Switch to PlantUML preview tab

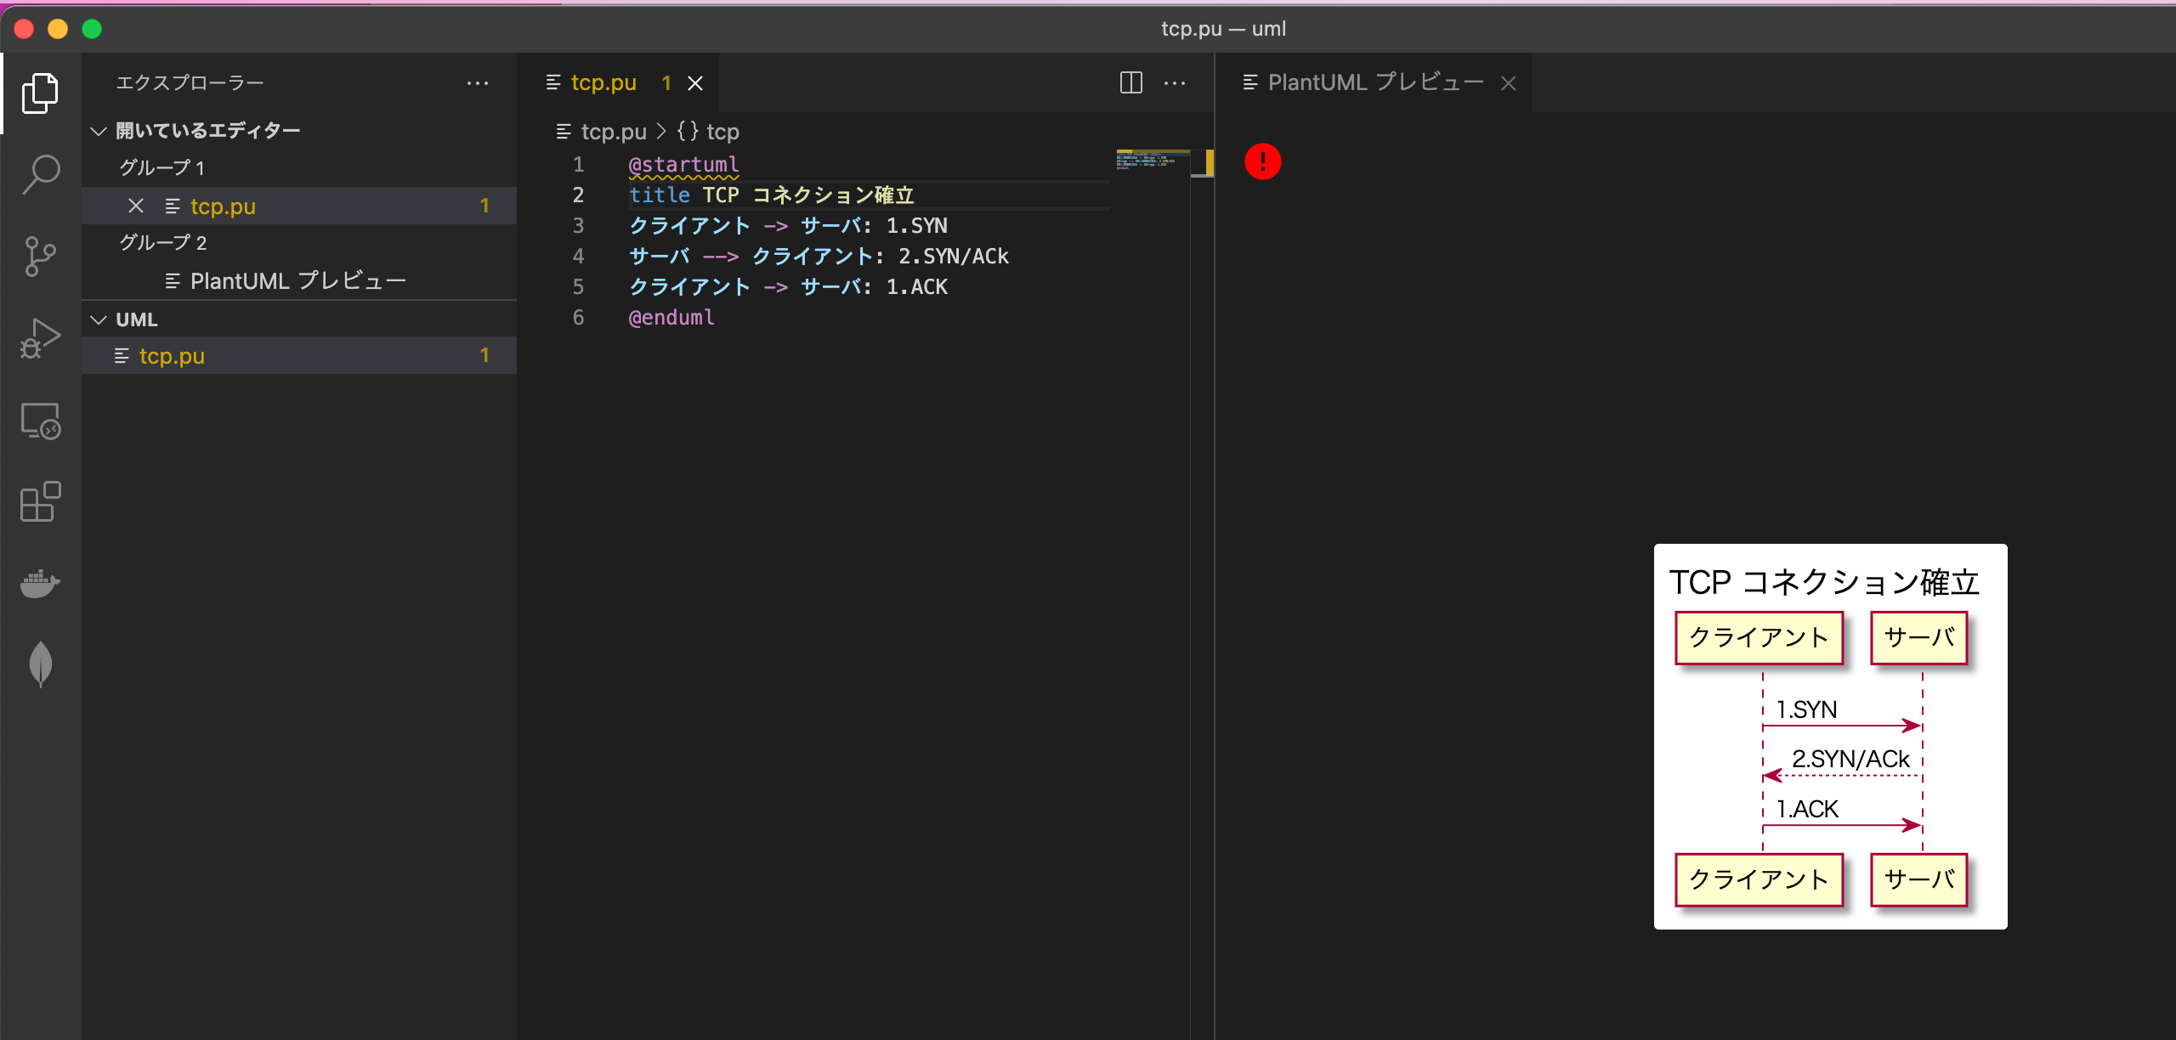(x=1374, y=82)
